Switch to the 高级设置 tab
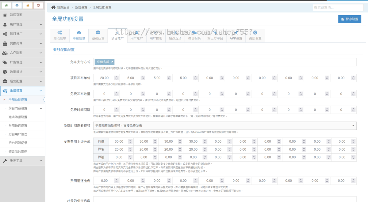The width and height of the screenshot is (368, 202). (255, 35)
